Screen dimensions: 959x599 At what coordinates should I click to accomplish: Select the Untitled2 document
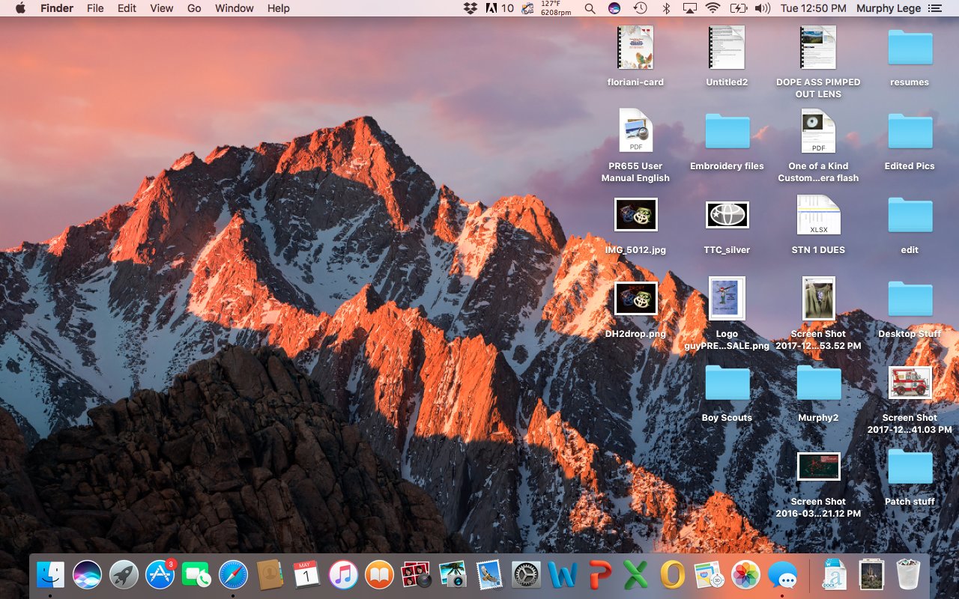[x=727, y=56]
